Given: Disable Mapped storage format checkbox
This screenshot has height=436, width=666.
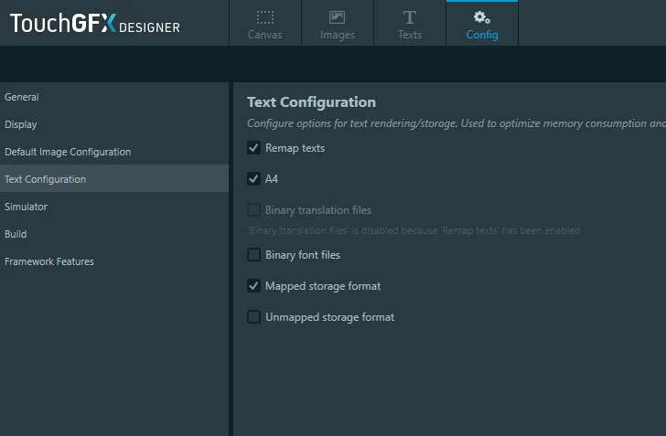Looking at the screenshot, I should point(253,286).
